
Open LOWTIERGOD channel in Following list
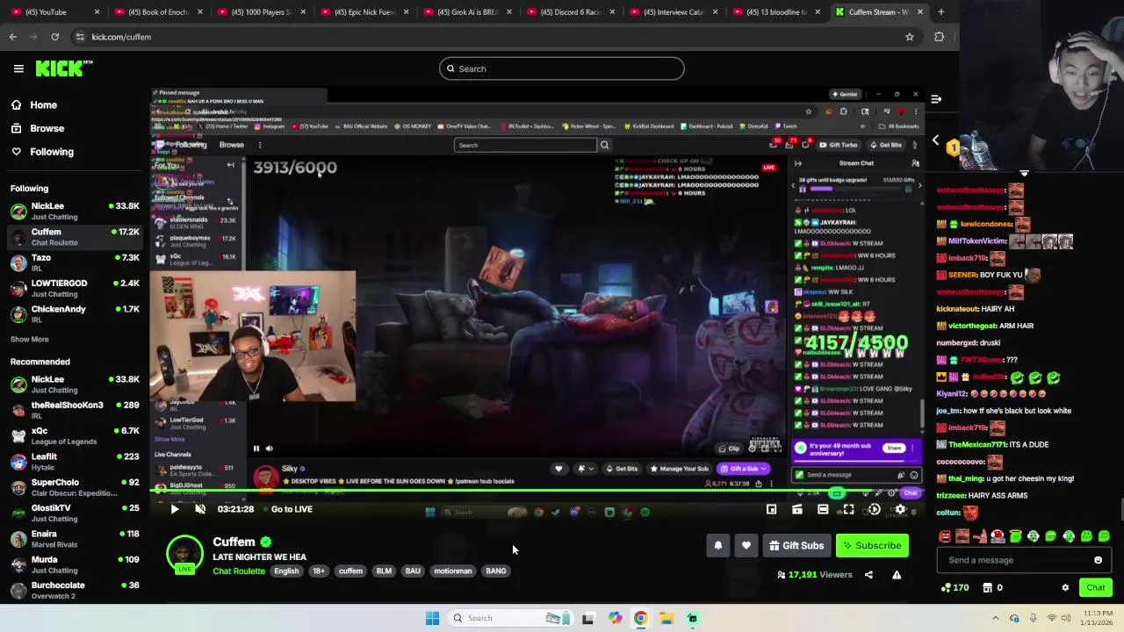pos(74,288)
